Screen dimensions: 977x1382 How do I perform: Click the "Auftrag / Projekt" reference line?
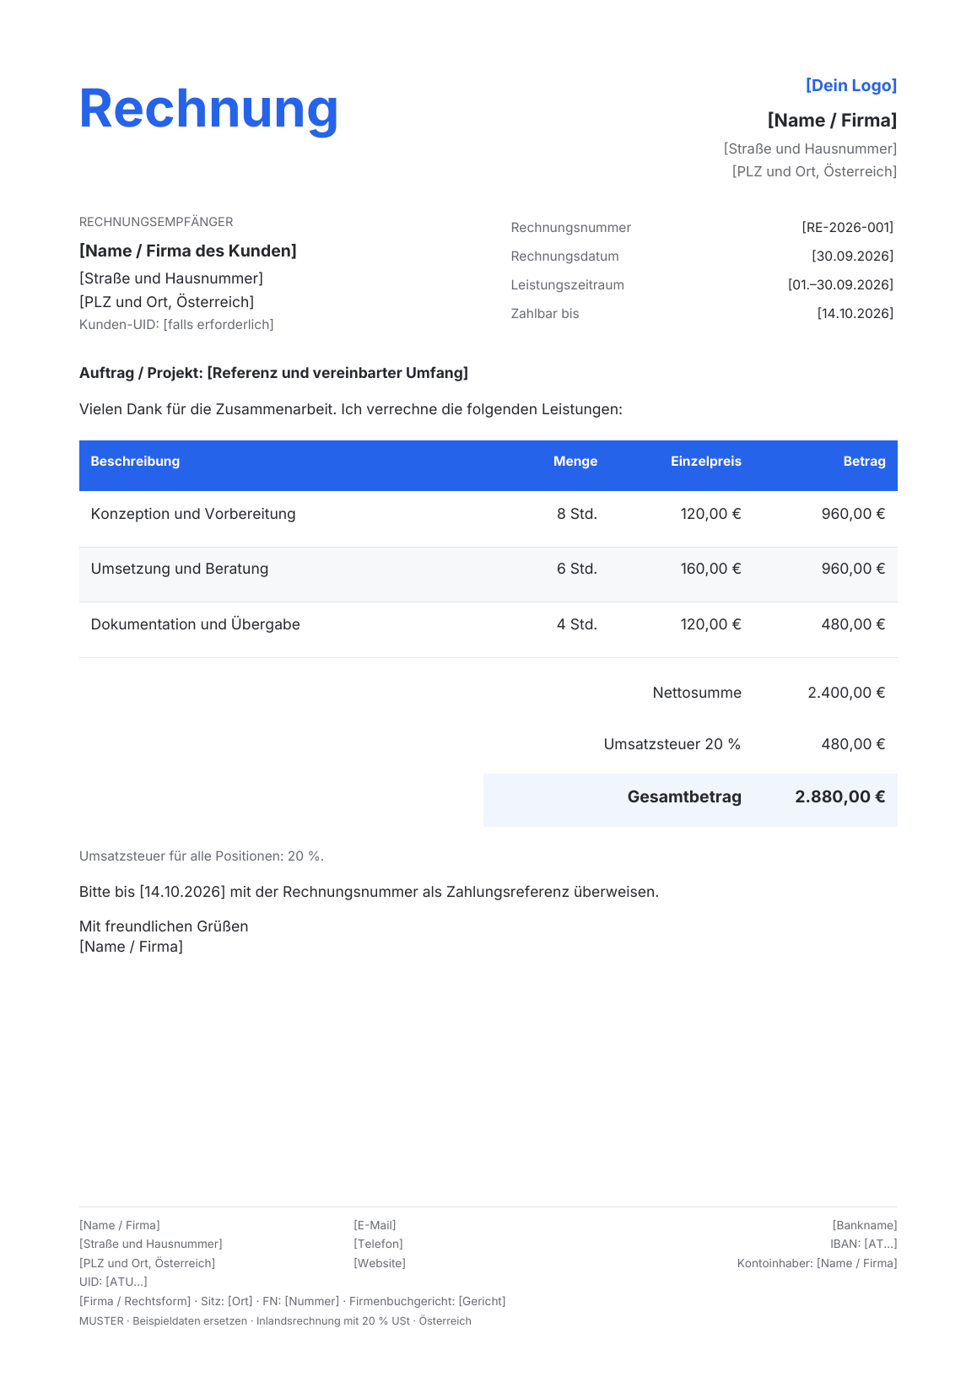click(x=273, y=373)
